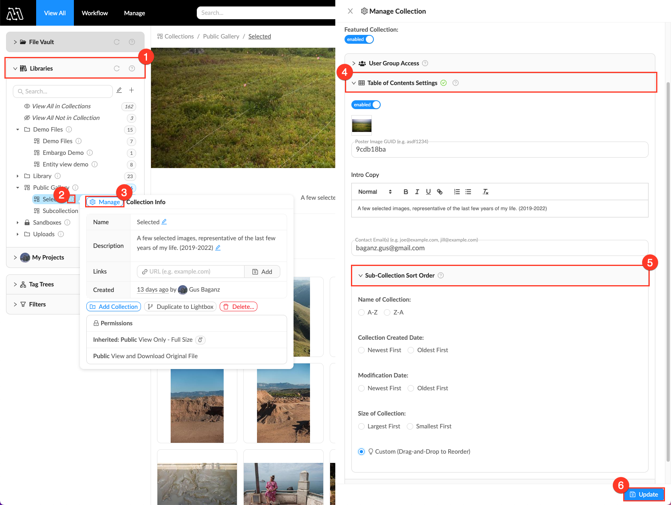This screenshot has width=671, height=505.
Task: Select A-Z name sort order
Action: [361, 312]
